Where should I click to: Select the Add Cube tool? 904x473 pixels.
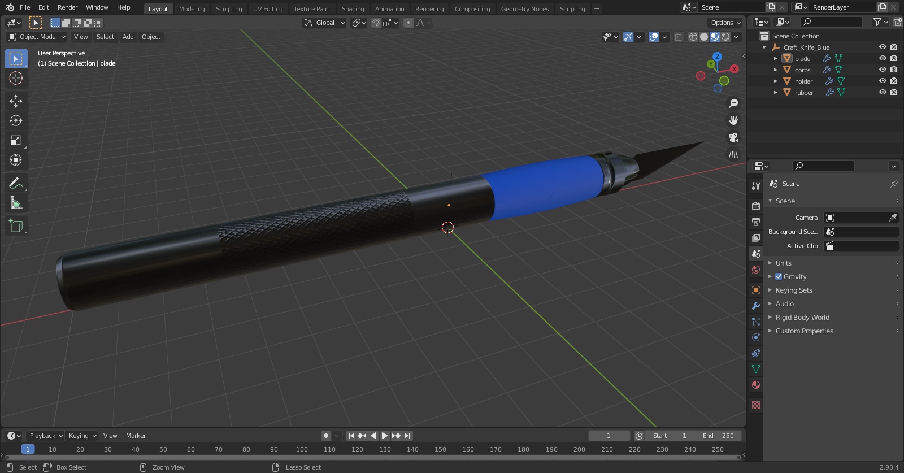16,225
